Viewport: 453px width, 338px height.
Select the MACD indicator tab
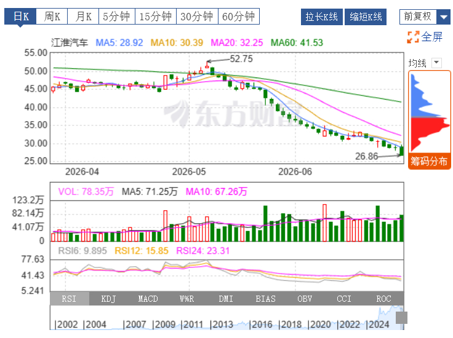tap(148, 299)
